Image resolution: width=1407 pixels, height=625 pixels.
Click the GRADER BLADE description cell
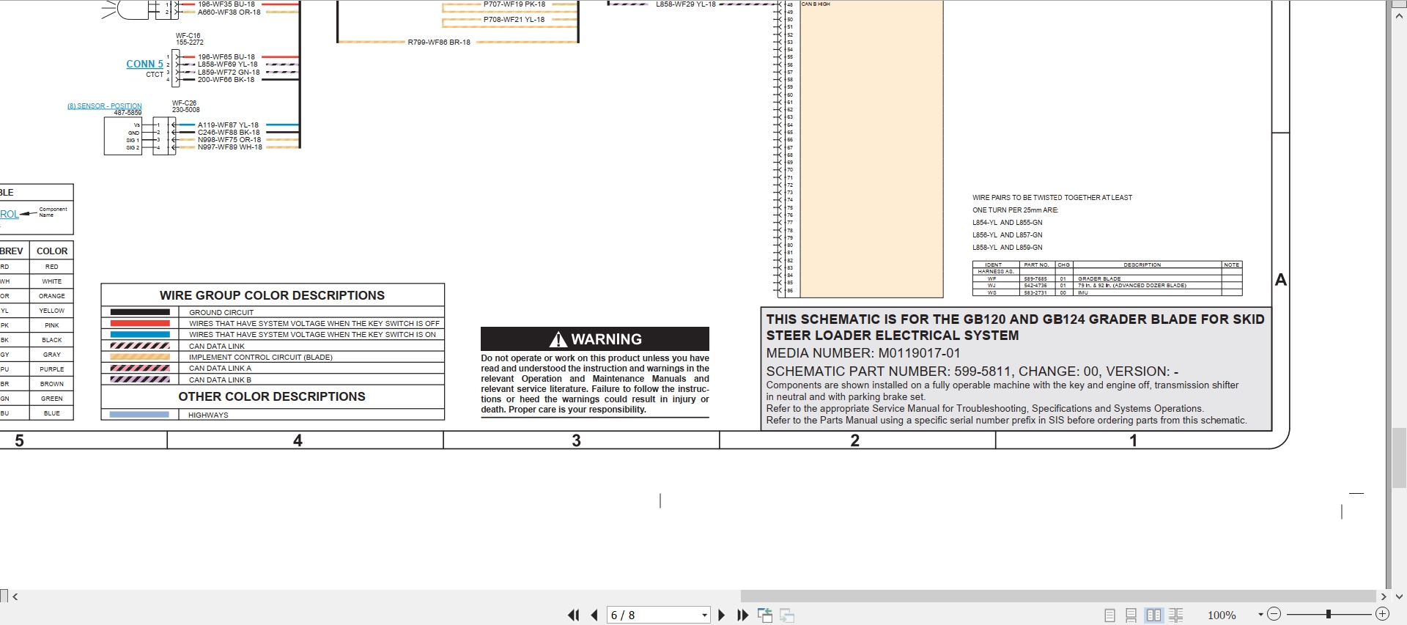tap(1148, 279)
